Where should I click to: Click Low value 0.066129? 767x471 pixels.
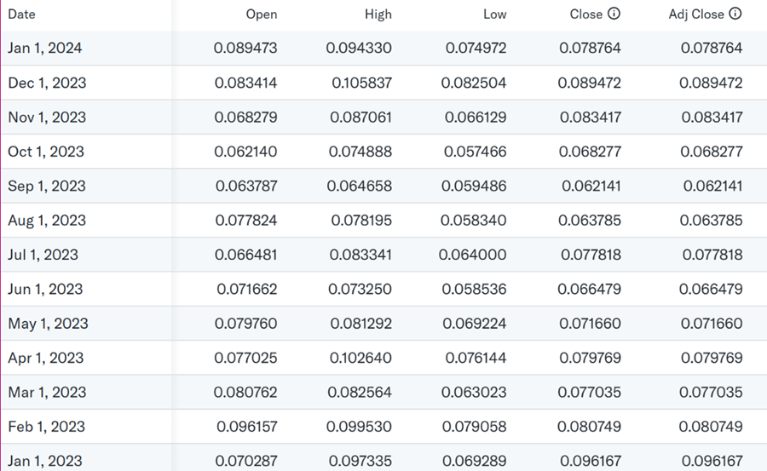pyautogui.click(x=476, y=117)
